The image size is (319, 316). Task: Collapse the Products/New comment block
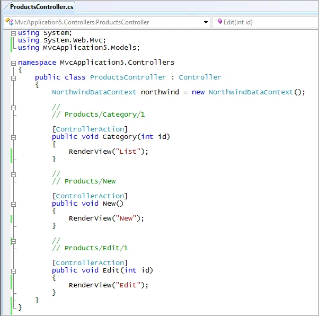pos(13,174)
